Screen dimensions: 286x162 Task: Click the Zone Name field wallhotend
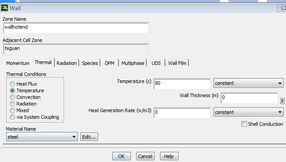(76, 28)
